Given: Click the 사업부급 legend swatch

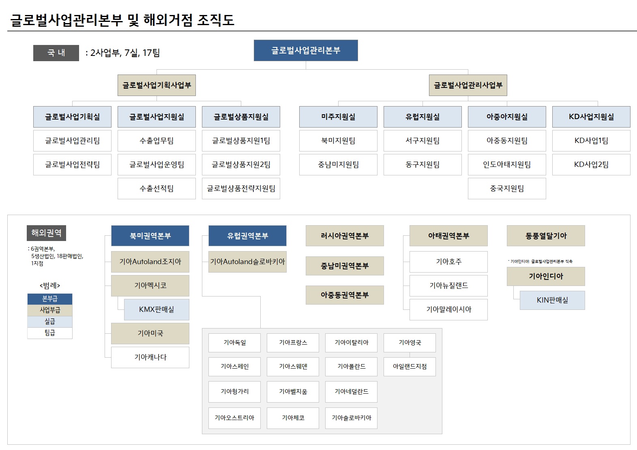Looking at the screenshot, I should pos(49,310).
